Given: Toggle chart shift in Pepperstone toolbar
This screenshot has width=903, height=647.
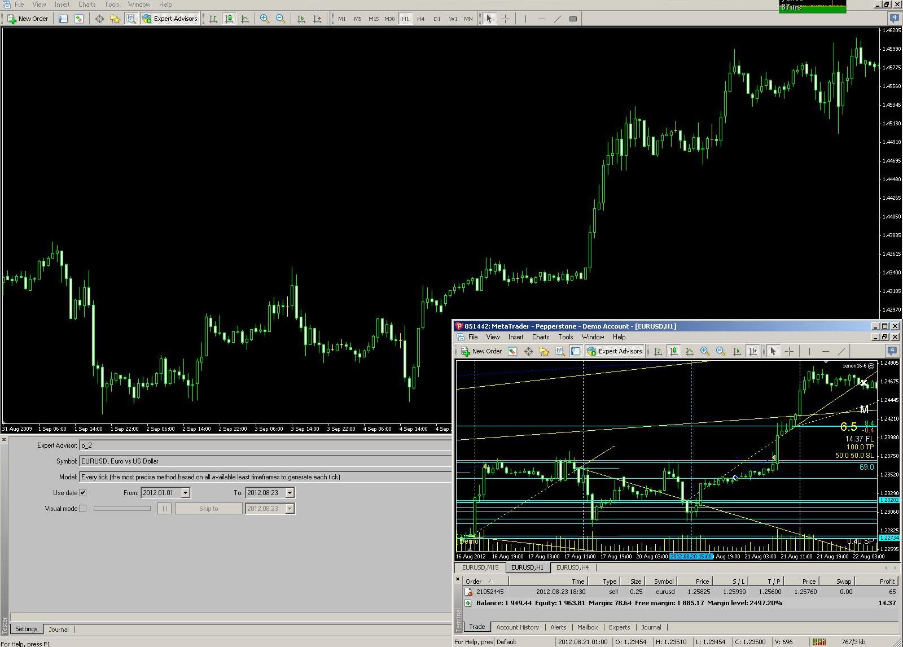Looking at the screenshot, I should pyautogui.click(x=753, y=351).
